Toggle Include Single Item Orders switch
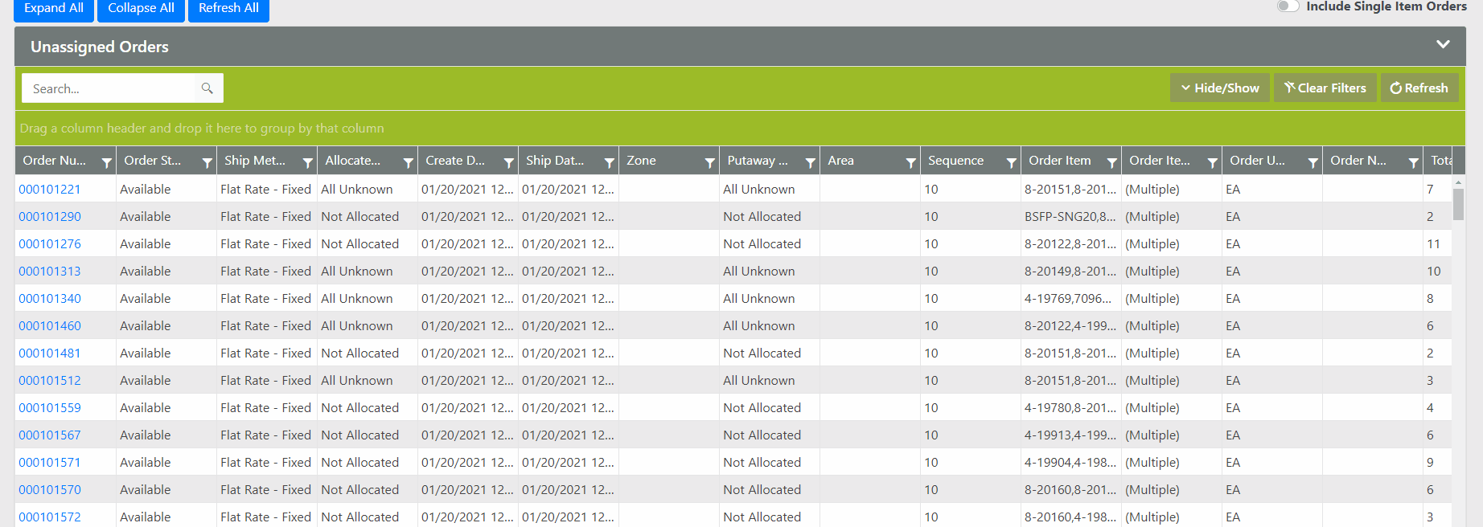The width and height of the screenshot is (1483, 527). click(1288, 6)
